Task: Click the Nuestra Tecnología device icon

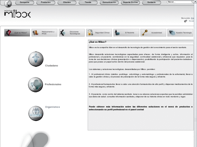Action: pos(172,33)
